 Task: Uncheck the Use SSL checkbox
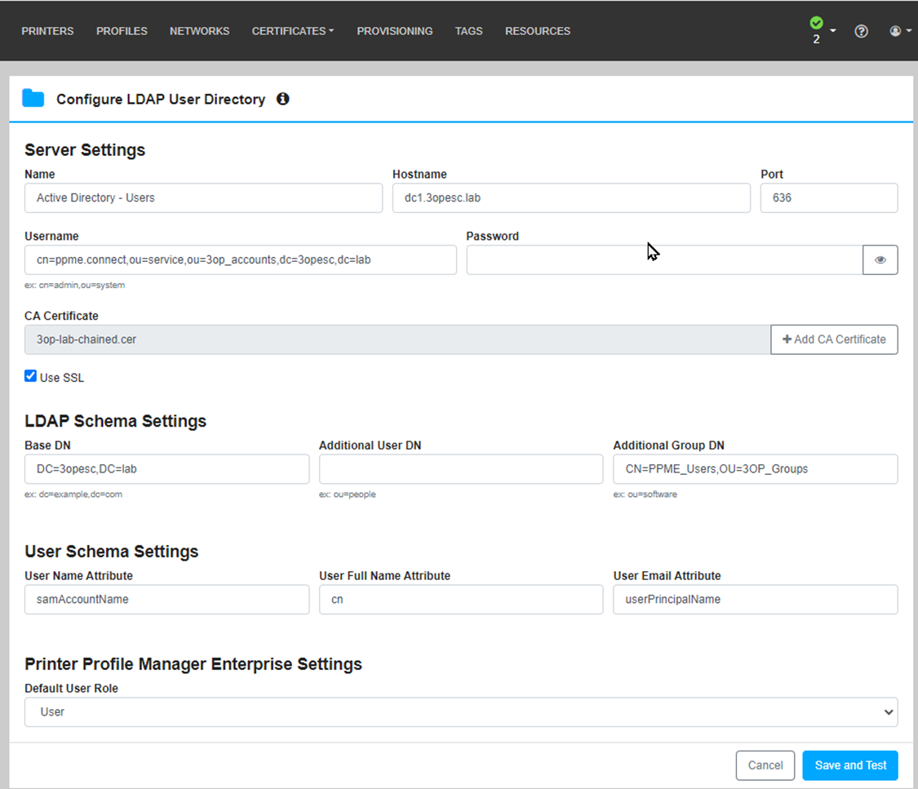tap(30, 376)
